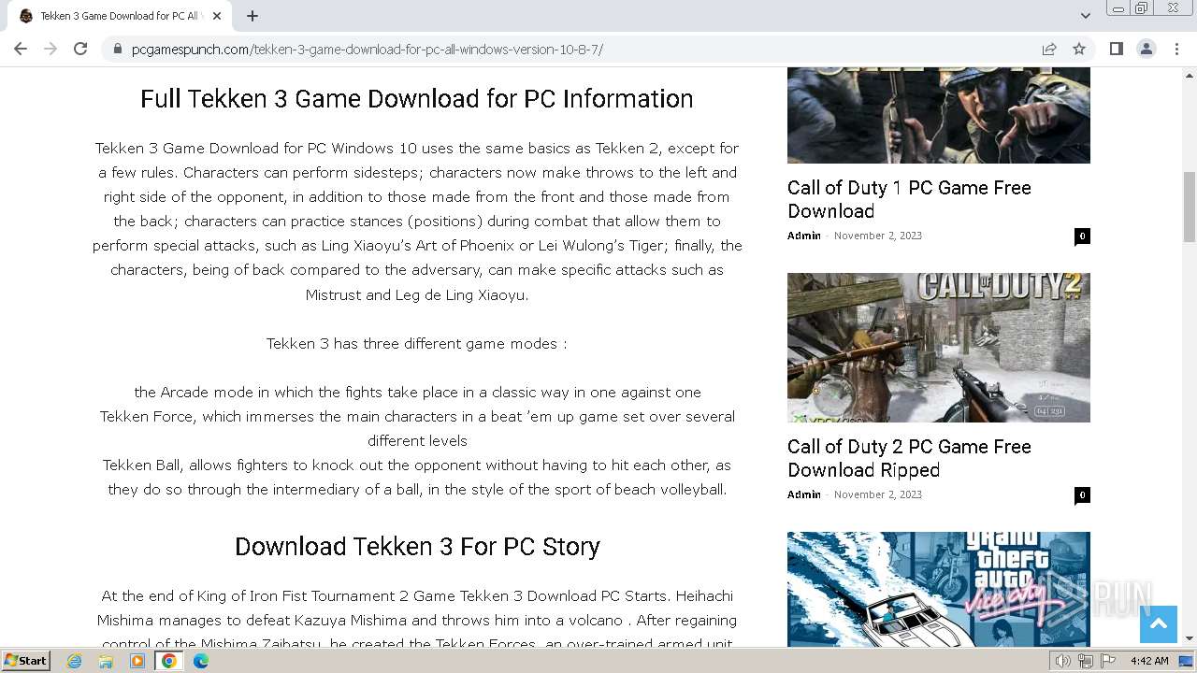Open the Chrome three-dot menu
Screen dimensions: 1197x673
[1175, 49]
